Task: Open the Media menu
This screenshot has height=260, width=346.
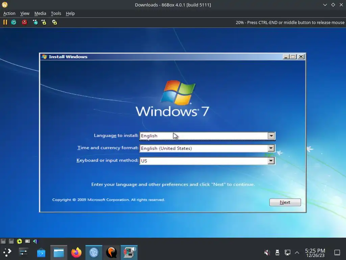Action: click(x=40, y=14)
